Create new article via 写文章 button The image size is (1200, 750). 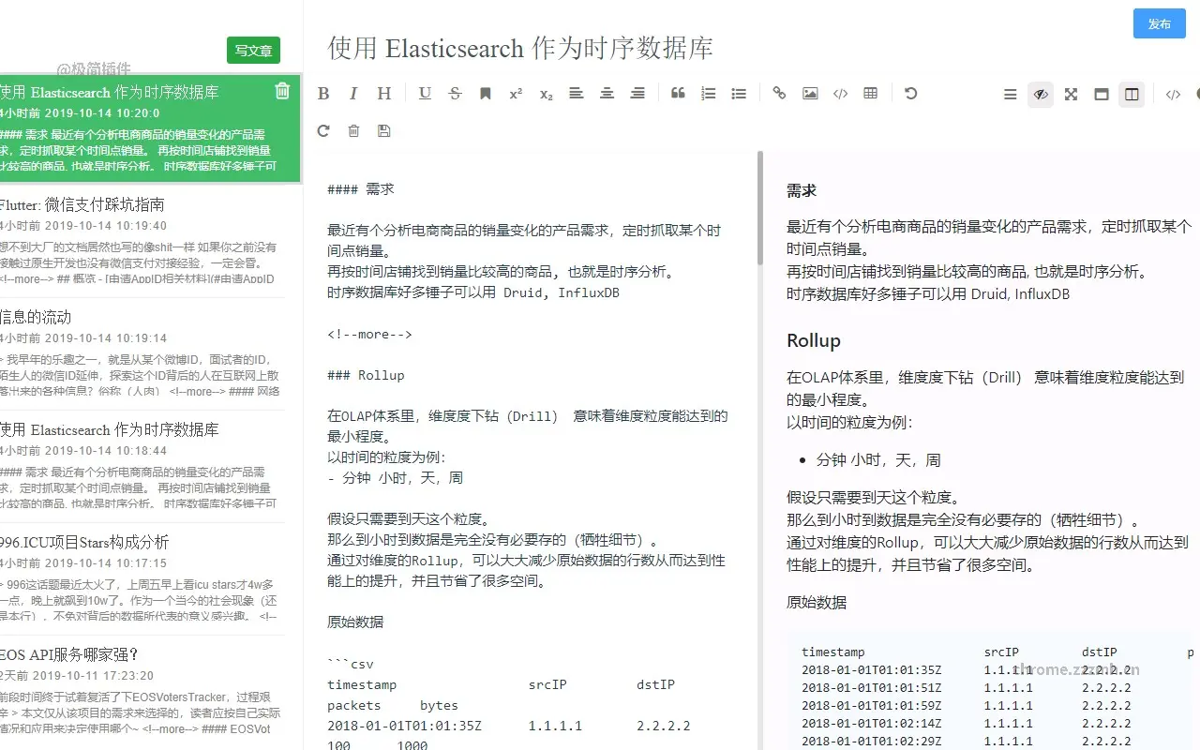point(253,51)
